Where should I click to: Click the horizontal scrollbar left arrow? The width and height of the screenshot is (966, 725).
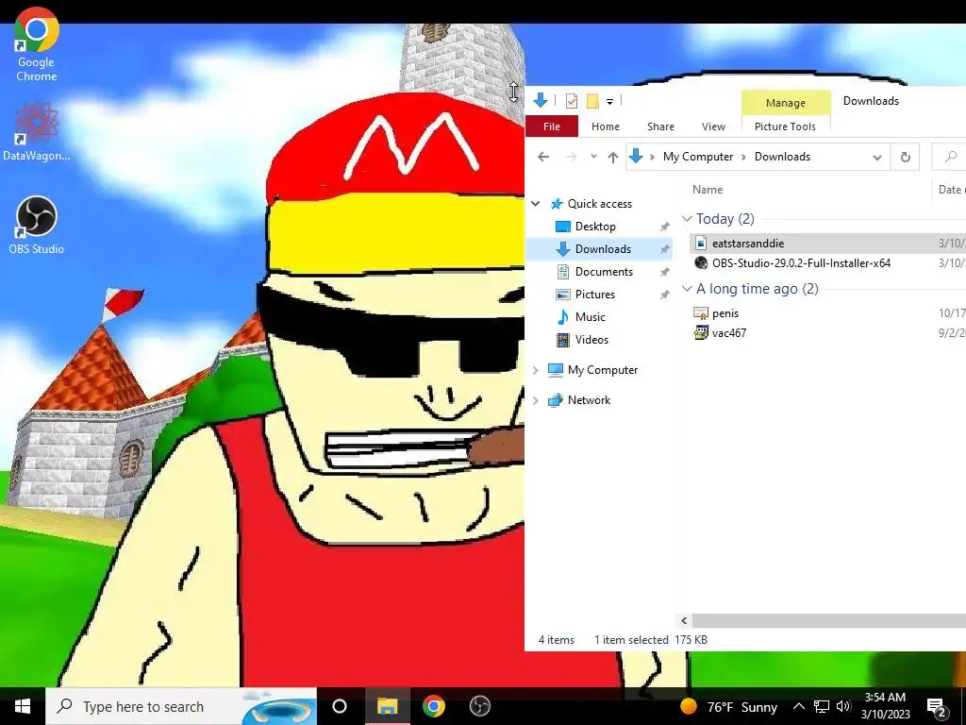[684, 621]
